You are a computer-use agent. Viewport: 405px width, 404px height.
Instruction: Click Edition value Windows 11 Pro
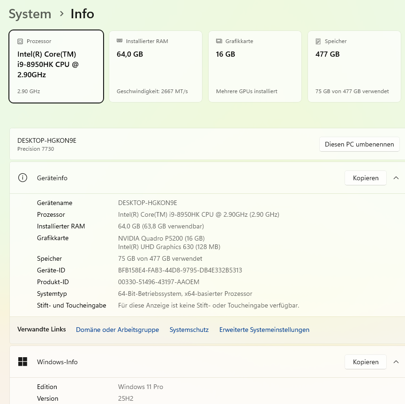point(141,387)
